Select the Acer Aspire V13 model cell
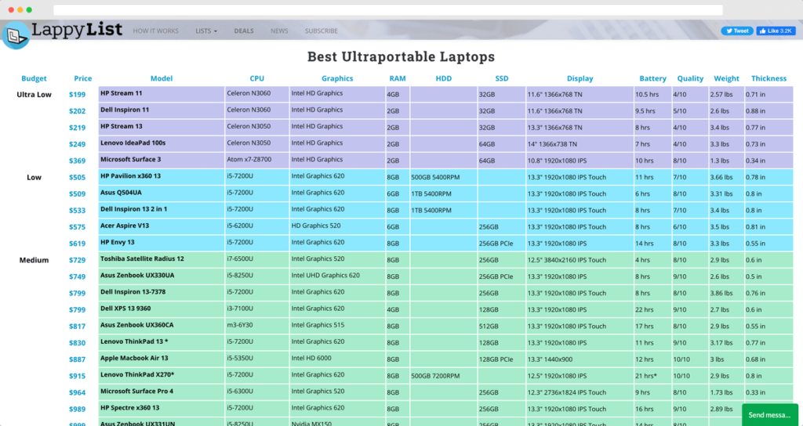Viewport: 803px width, 426px height. [162, 226]
